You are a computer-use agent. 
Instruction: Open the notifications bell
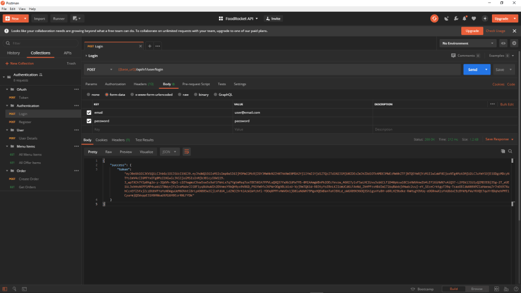465,18
